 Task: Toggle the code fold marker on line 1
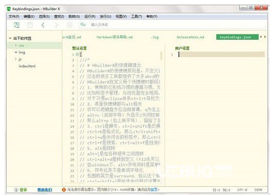pos(77,54)
